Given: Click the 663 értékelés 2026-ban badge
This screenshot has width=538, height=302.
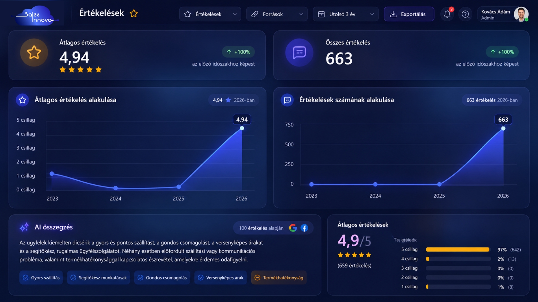Looking at the screenshot, I should click(492, 100).
